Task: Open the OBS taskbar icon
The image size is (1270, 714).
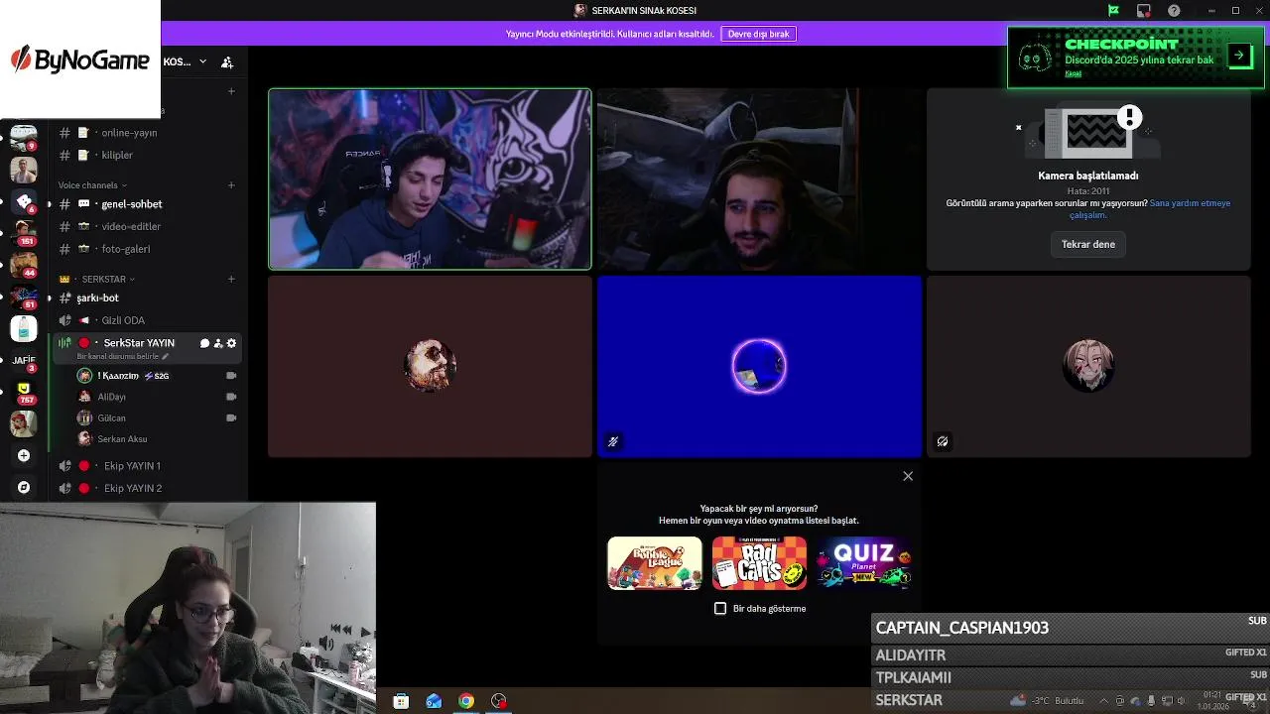Action: pyautogui.click(x=499, y=701)
